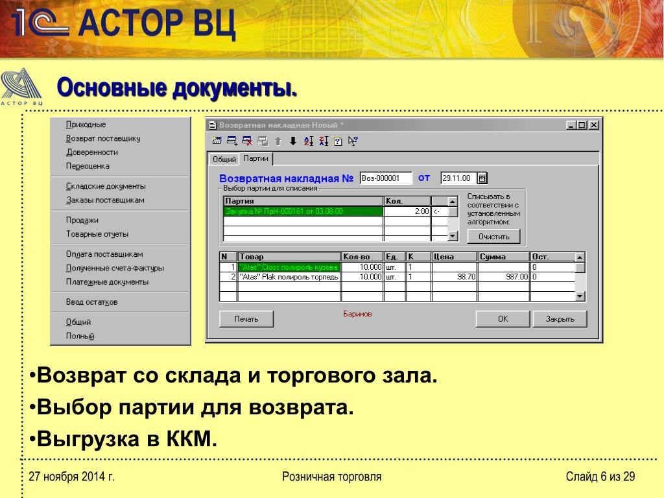Click the greyed copy row toolbar icon

(x=263, y=141)
